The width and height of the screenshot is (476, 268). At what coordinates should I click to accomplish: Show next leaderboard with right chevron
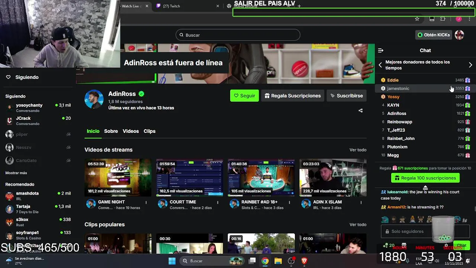tap(470, 65)
